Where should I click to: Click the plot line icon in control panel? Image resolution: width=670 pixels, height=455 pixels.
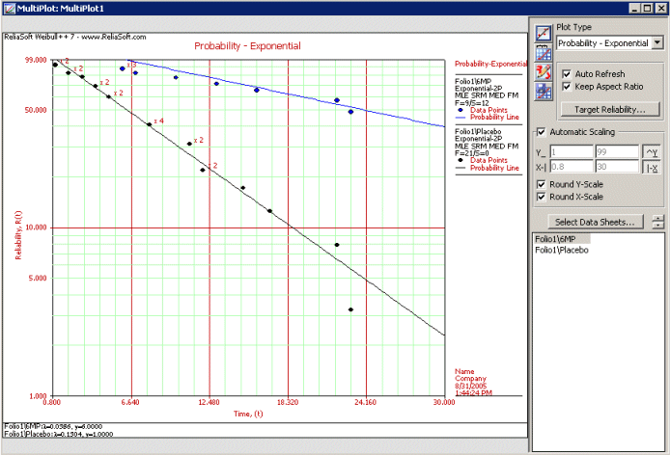(x=544, y=33)
